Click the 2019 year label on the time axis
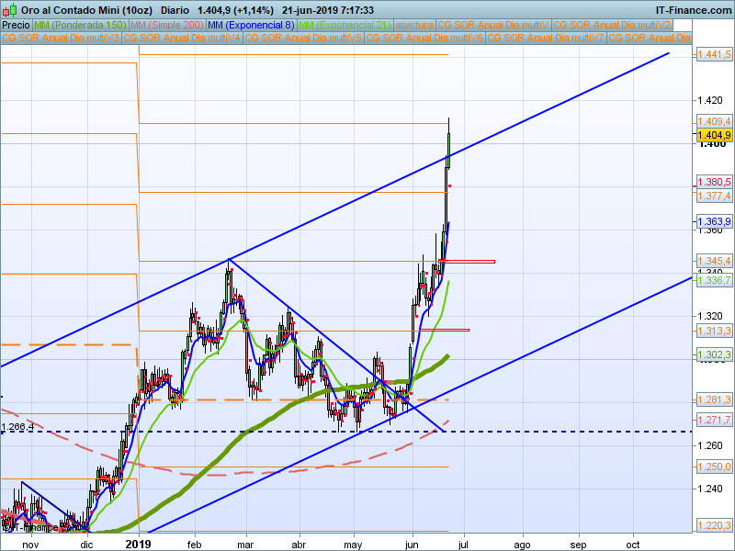 click(x=139, y=545)
